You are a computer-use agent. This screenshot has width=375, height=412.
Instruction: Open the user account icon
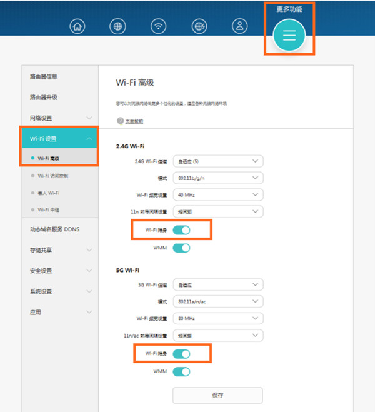240,26
